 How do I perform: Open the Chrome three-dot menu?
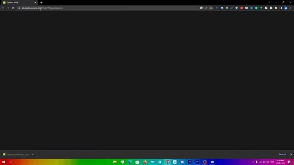tap(291, 8)
